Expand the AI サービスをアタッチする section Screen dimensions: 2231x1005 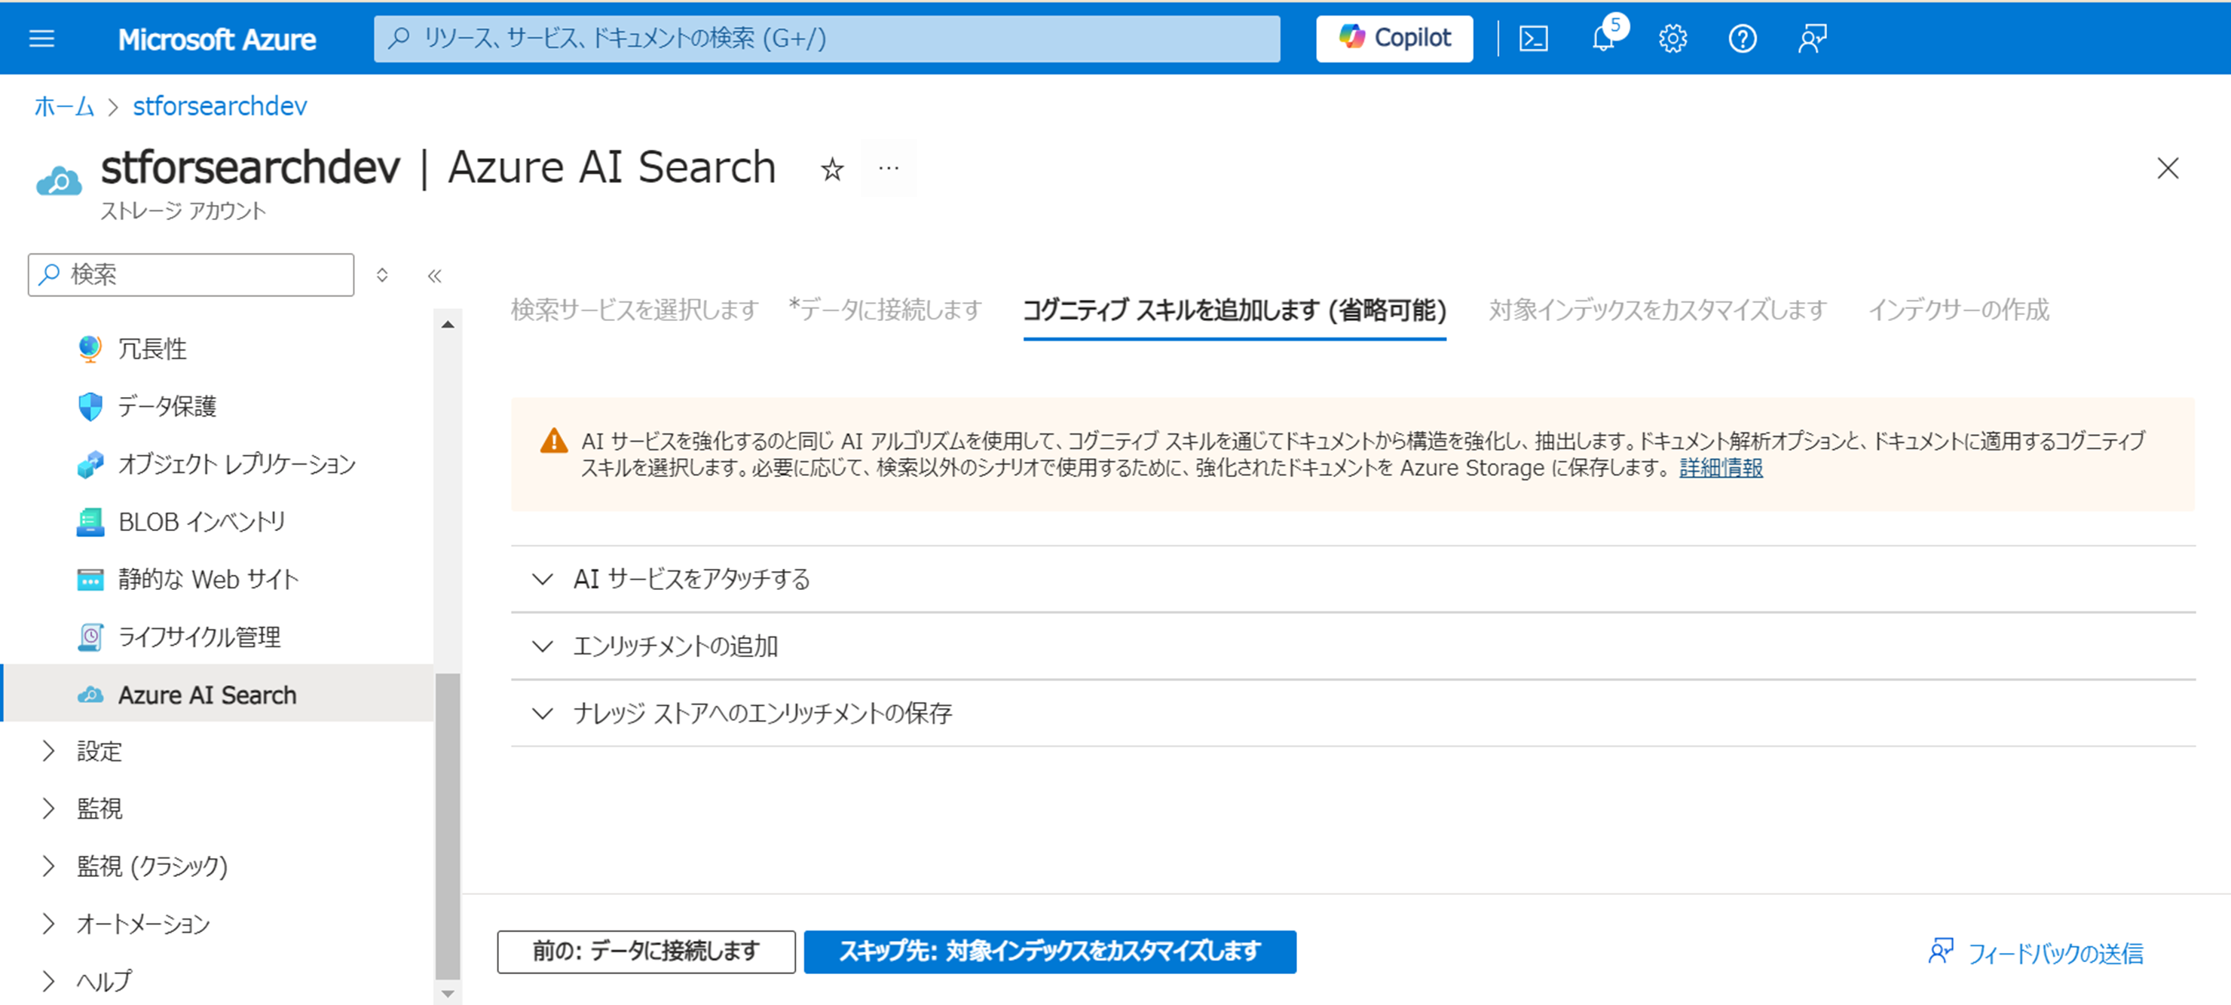point(1353,579)
